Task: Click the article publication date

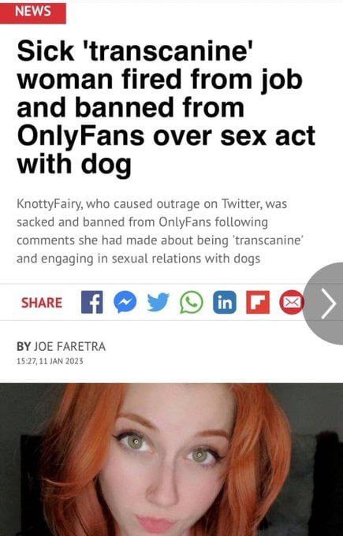Action: 50,361
